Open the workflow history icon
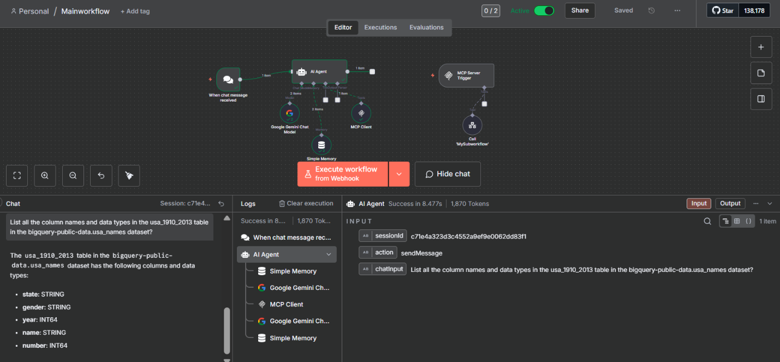Screen dimensions: 780x362 pos(651,10)
